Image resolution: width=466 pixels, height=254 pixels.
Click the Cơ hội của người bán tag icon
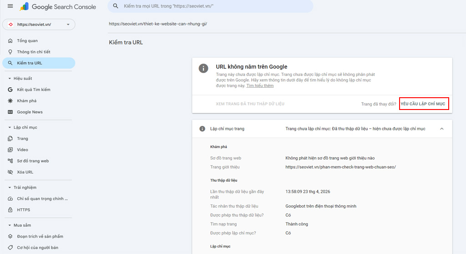click(x=10, y=248)
